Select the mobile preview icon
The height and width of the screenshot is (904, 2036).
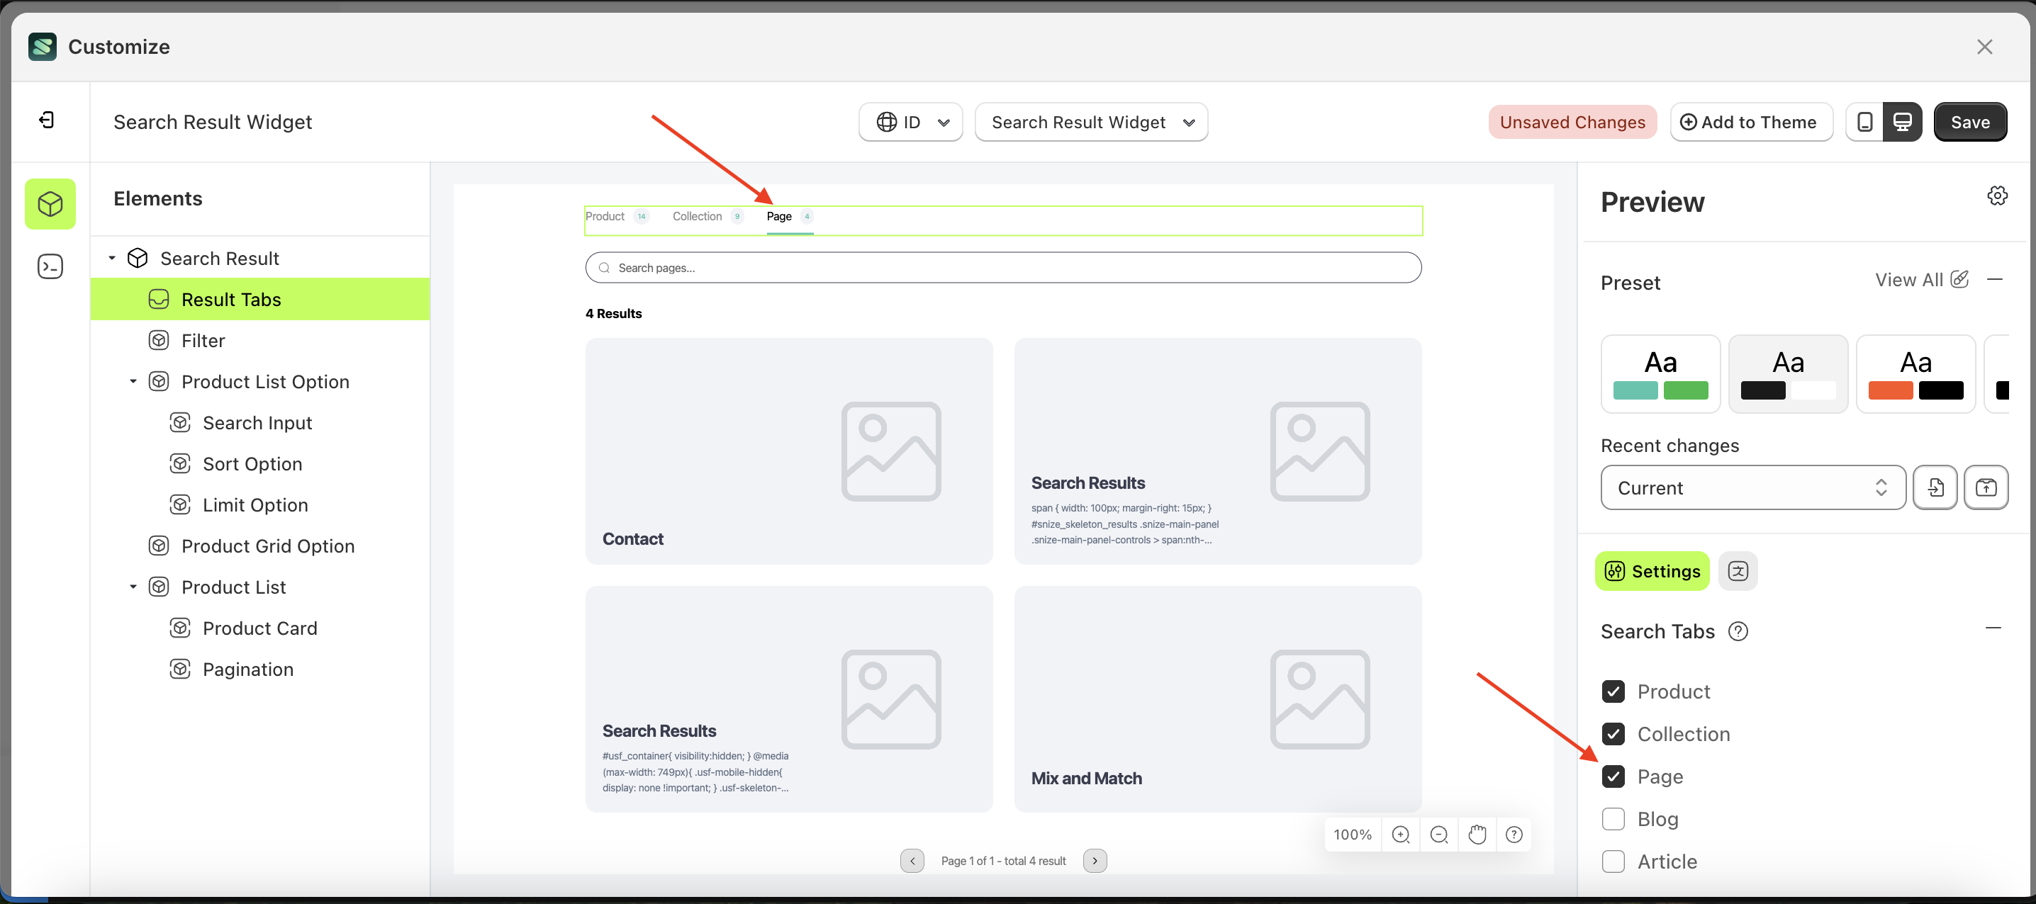(1865, 122)
